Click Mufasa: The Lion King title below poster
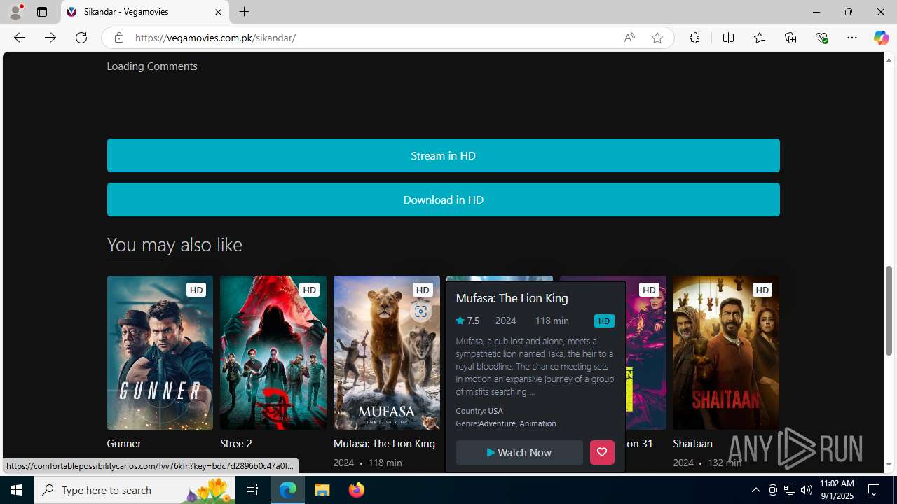Screen dimensions: 897x504 [384, 443]
